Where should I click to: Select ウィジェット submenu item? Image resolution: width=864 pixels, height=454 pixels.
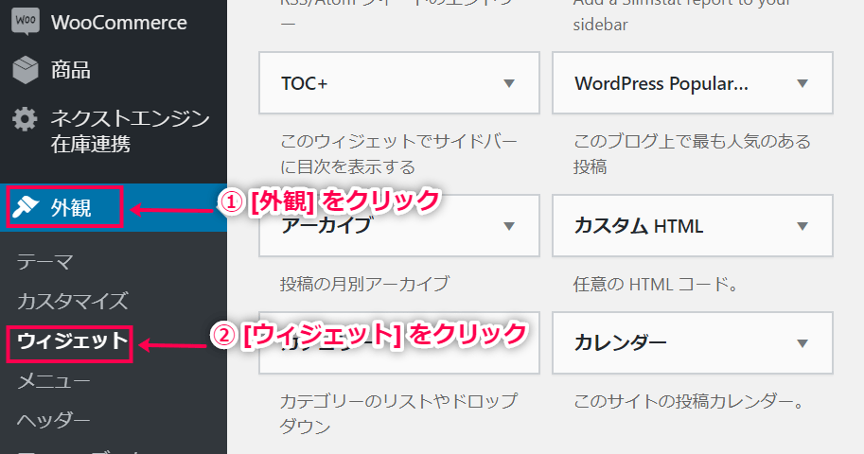tap(72, 341)
